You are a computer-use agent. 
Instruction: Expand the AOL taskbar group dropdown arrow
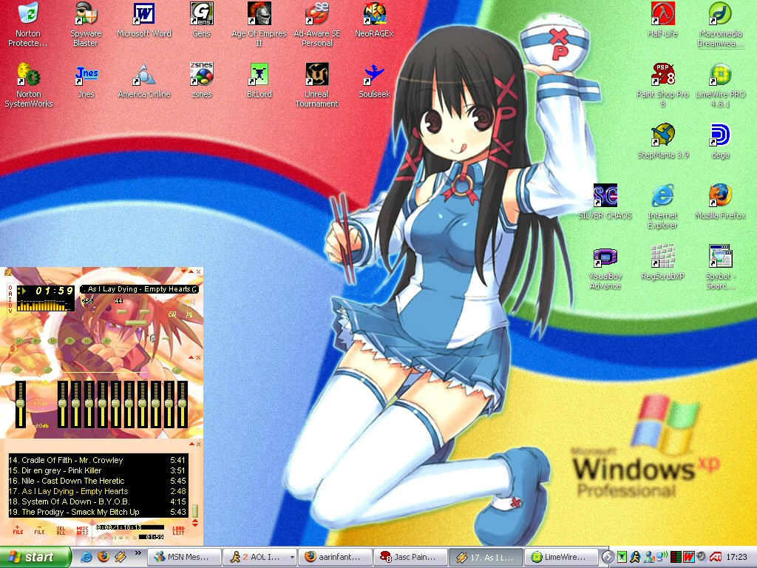click(291, 558)
